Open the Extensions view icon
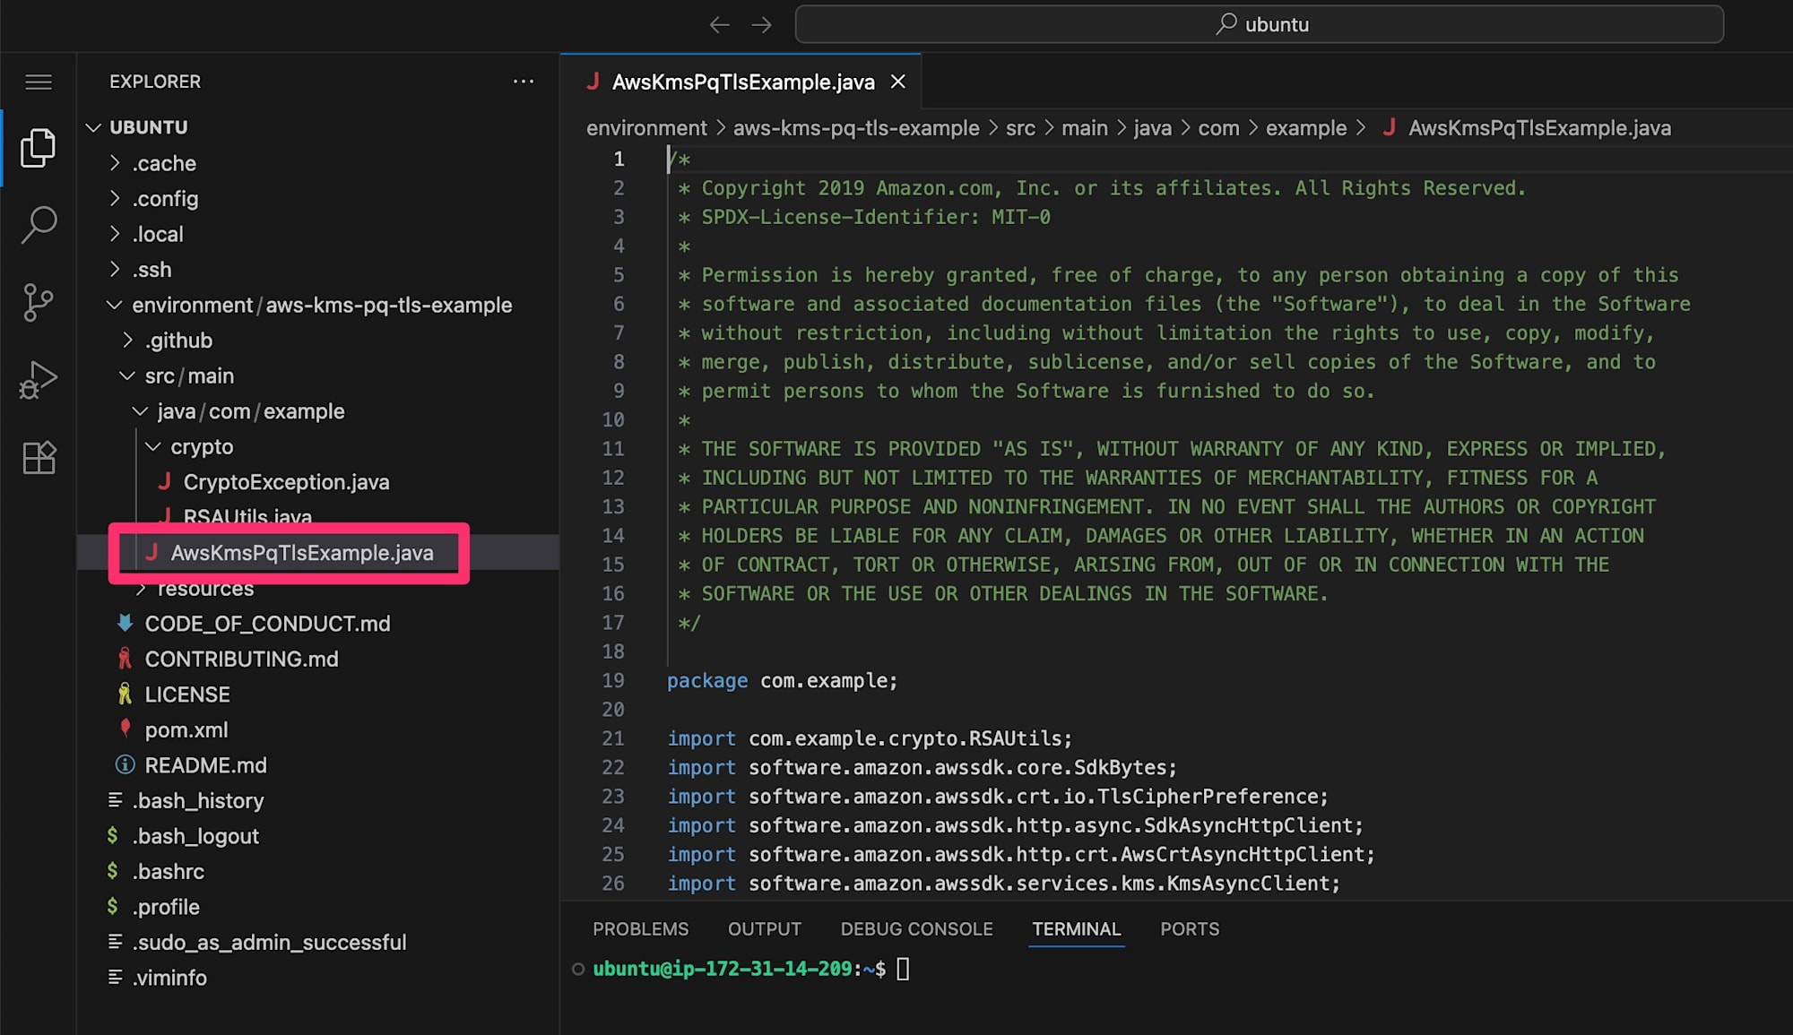This screenshot has width=1793, height=1035. click(38, 458)
